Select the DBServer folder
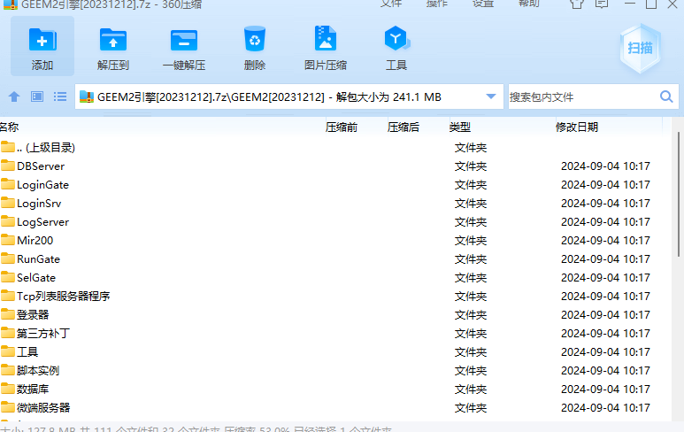Screen dimensions: 684x432 (x=336, y=166)
